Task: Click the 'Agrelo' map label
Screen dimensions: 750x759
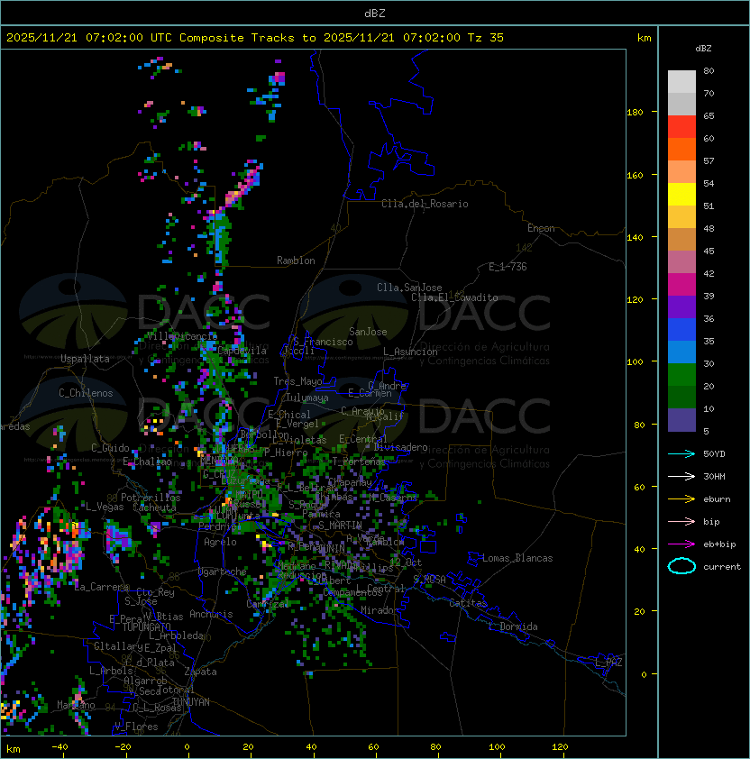Action: pyautogui.click(x=220, y=542)
